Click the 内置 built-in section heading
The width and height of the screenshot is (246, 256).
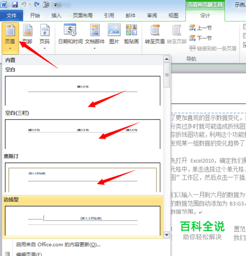point(10,60)
